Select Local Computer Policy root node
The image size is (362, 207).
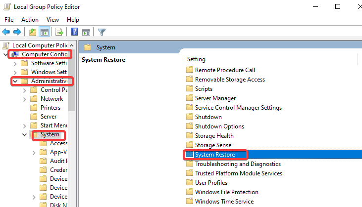(40, 45)
